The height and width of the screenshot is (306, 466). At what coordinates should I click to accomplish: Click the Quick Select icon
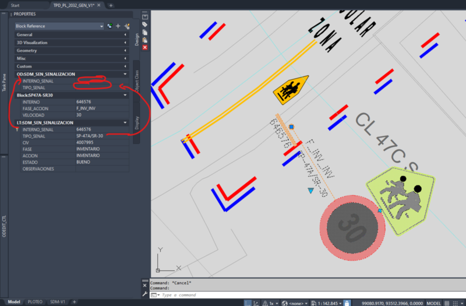point(126,26)
